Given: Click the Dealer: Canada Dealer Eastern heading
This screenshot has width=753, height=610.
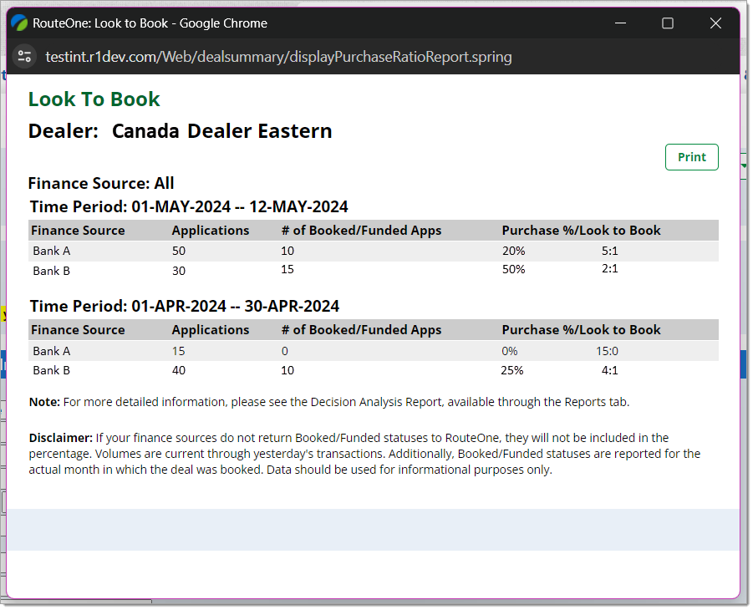Looking at the screenshot, I should [x=180, y=131].
